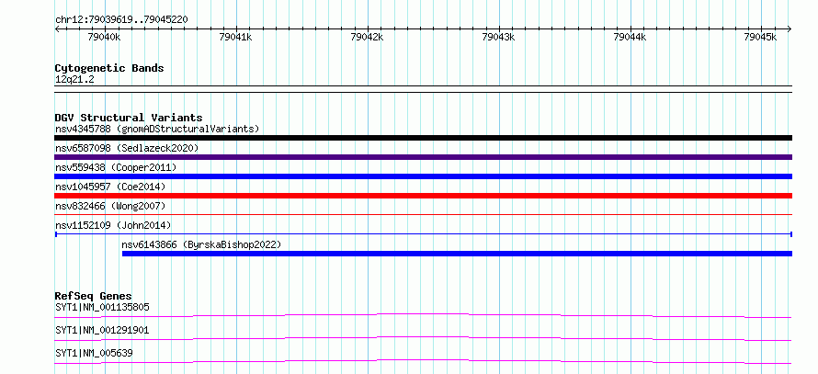This screenshot has width=818, height=374.
Task: Click the black nsv4345788 variant bar
Action: [423, 138]
